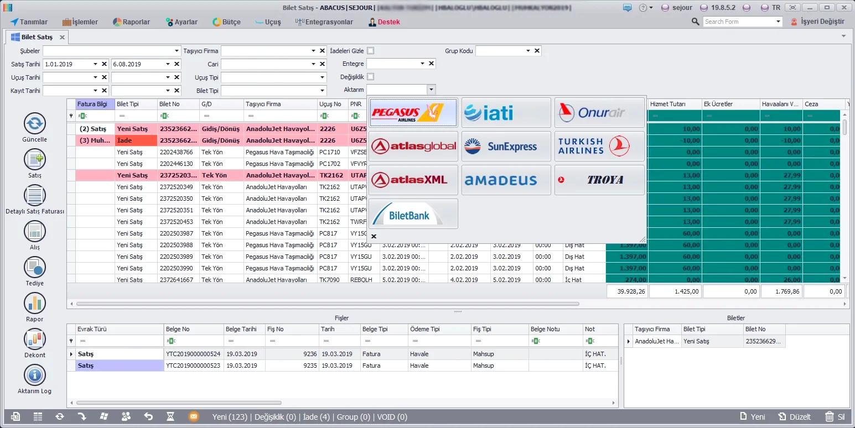This screenshot has height=428, width=855.
Task: Open the Entegre dropdown
Action: tap(423, 64)
